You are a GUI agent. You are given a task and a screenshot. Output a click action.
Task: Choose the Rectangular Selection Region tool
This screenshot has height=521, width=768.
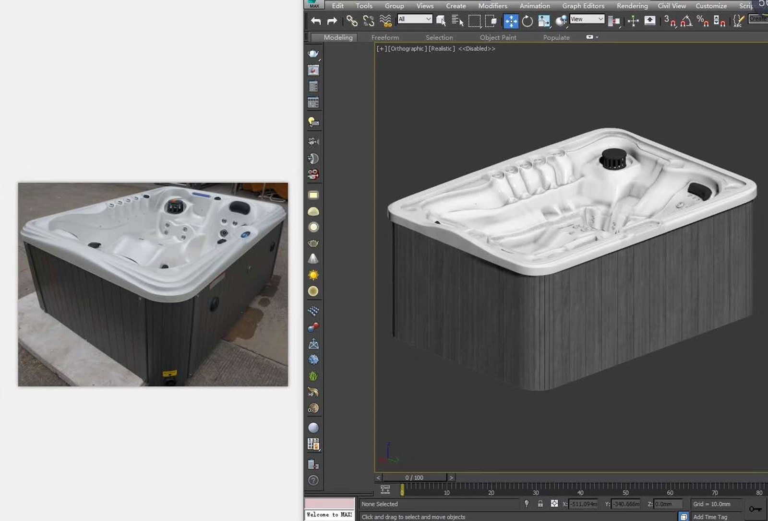point(474,21)
